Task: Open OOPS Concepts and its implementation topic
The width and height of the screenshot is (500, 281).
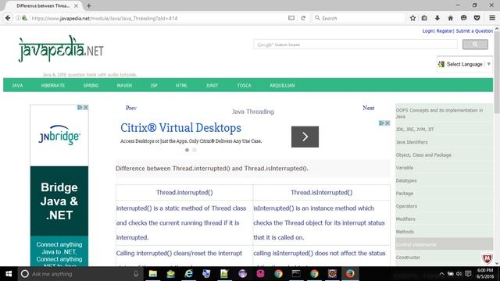Action: pyautogui.click(x=439, y=113)
